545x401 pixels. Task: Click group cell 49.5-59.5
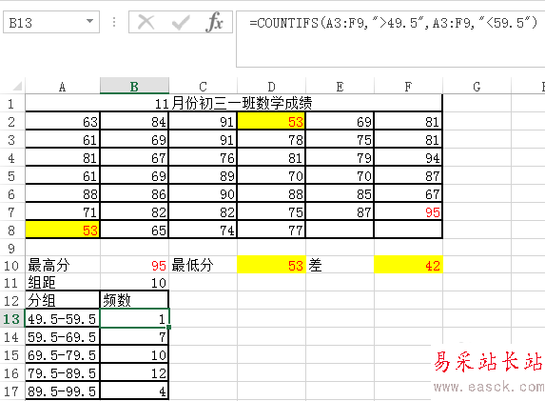tap(63, 318)
